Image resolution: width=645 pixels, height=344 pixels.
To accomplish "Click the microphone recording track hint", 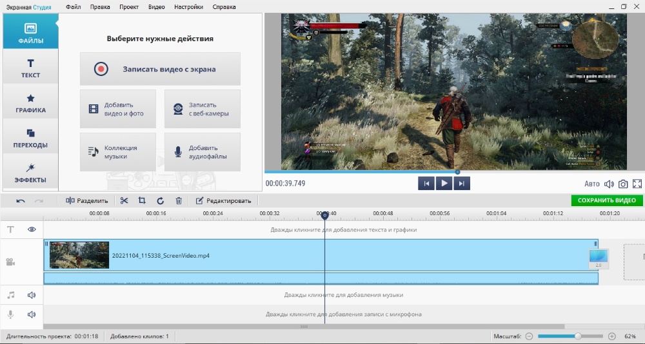I will [344, 314].
